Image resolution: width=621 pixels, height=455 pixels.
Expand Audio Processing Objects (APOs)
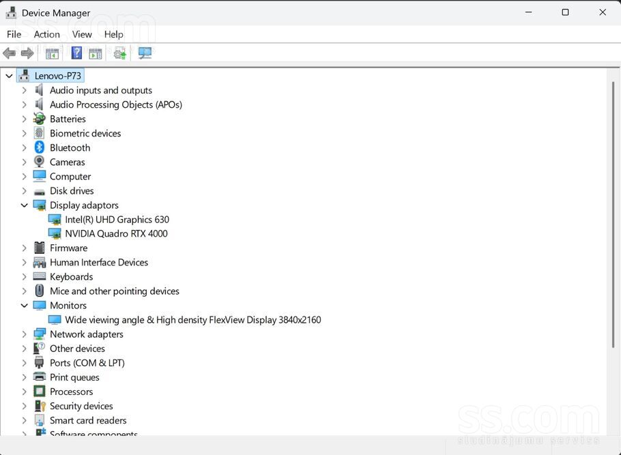24,104
